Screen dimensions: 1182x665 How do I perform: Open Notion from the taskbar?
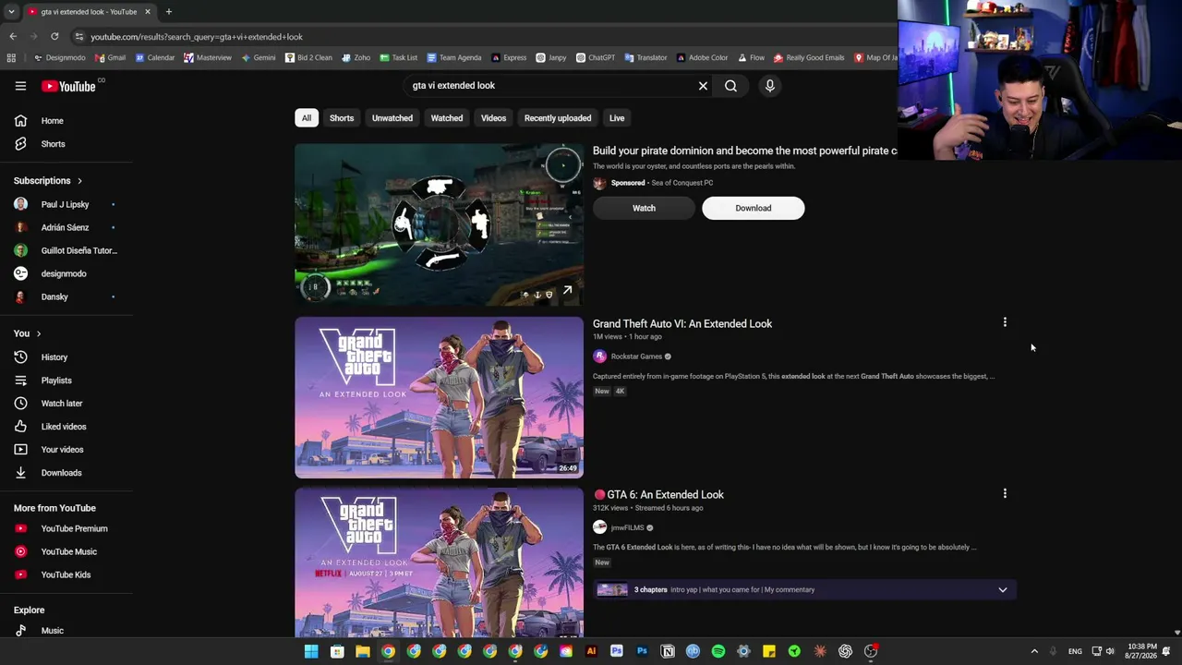pyautogui.click(x=668, y=651)
